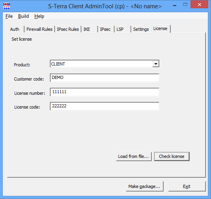Switch to the Firewall Rules tab
The image size is (211, 199).
tap(40, 29)
